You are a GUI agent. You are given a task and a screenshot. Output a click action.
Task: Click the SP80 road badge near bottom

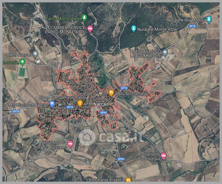121,159
